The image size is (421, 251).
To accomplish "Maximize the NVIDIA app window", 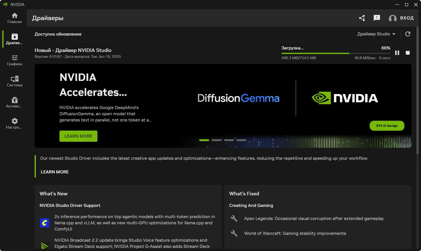I will pyautogui.click(x=407, y=5).
